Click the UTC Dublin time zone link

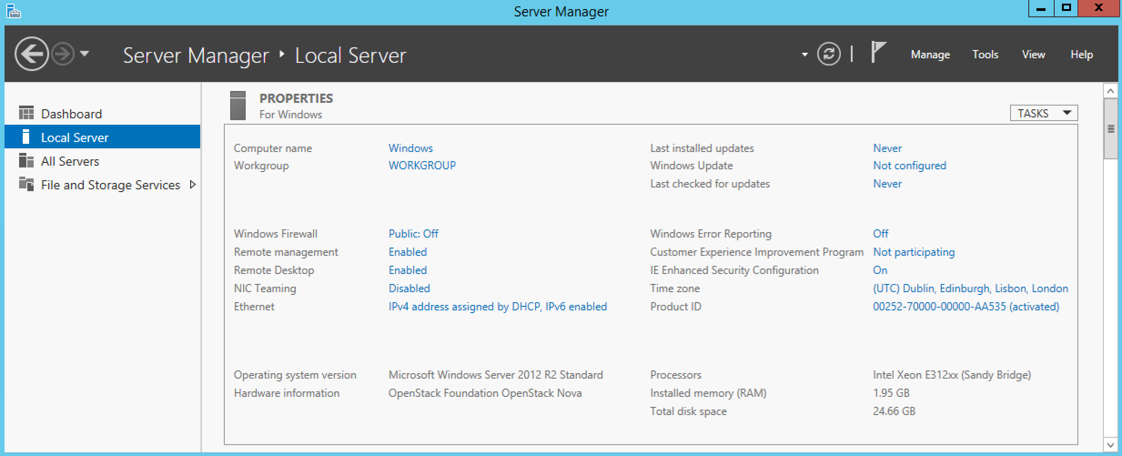pos(970,288)
